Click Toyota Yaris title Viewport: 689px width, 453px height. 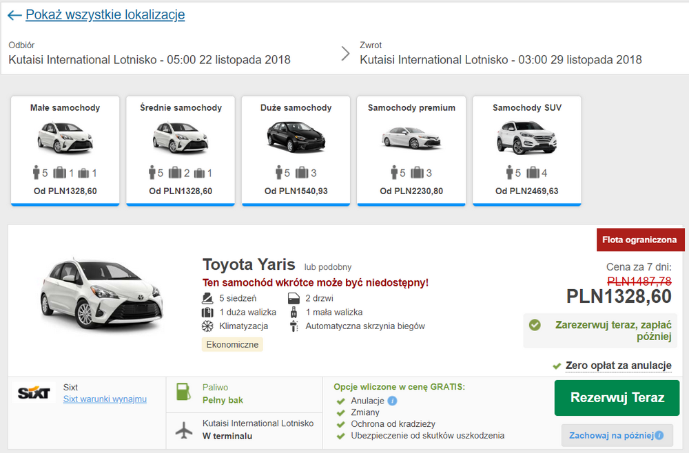[249, 264]
